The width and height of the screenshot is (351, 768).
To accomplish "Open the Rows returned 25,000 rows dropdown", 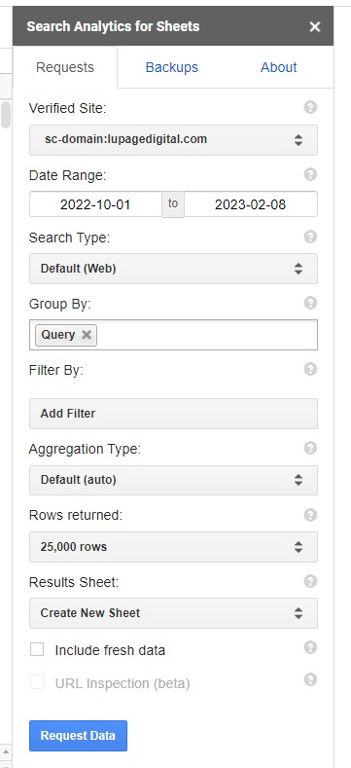I will 173,547.
